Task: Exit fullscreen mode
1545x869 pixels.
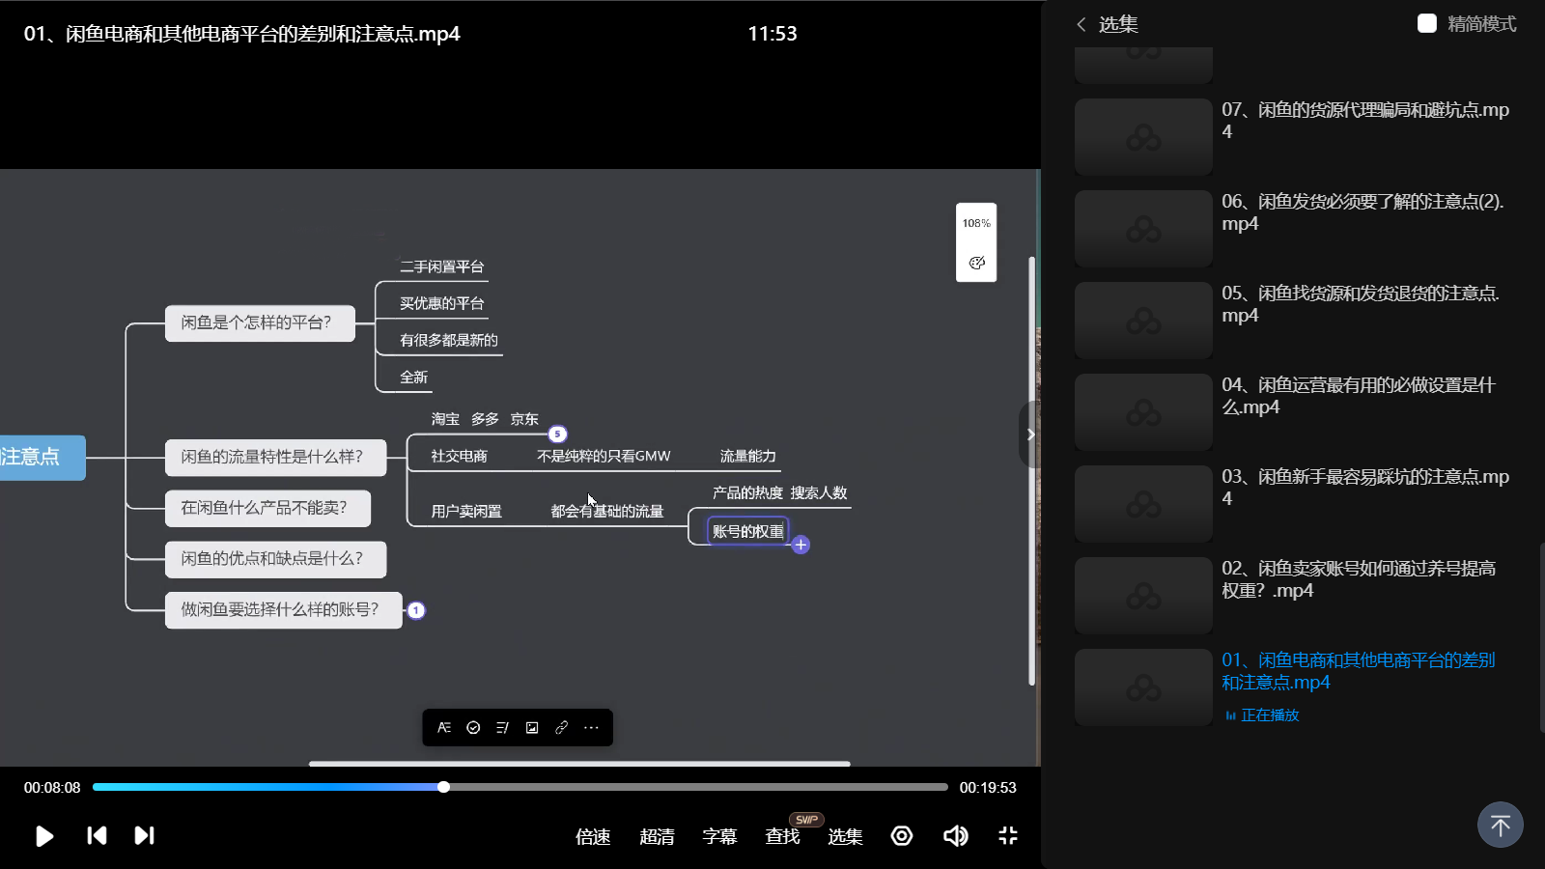Action: tap(1008, 836)
